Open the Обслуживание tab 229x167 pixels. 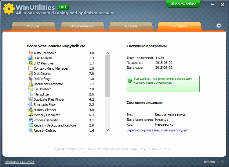(82, 26)
